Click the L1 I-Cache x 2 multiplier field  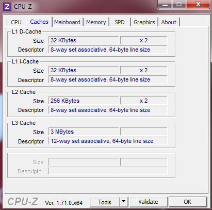(143, 70)
